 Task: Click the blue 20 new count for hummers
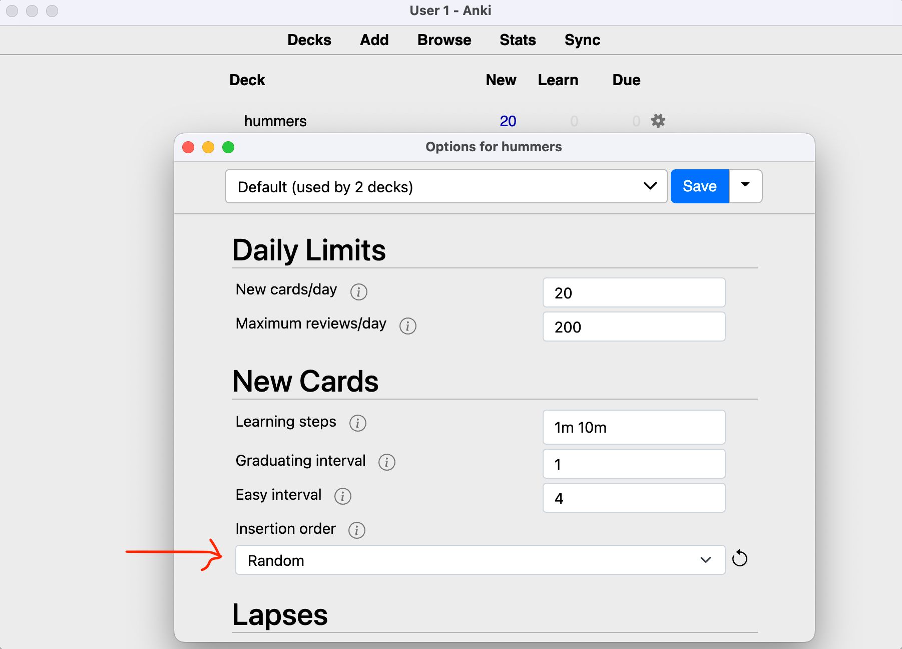[508, 121]
